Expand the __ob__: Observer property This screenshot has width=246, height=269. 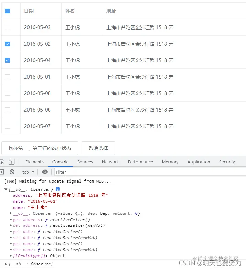(11, 213)
